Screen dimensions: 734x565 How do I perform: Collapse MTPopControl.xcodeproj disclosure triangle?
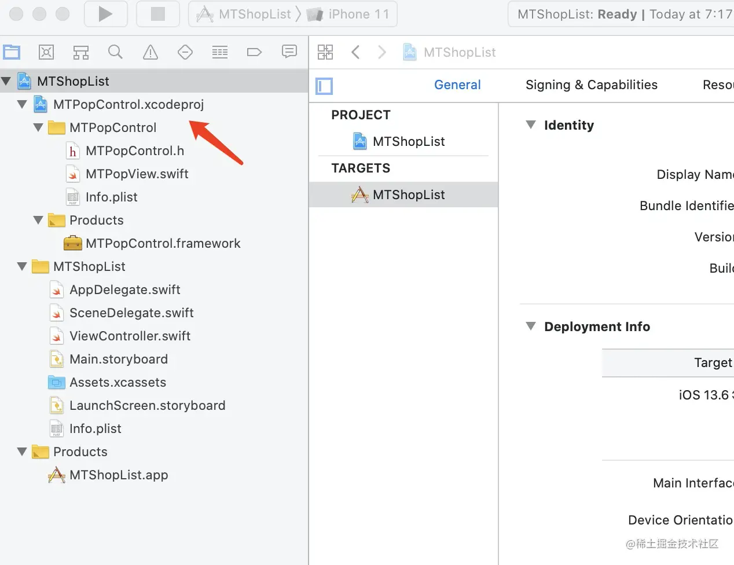click(22, 104)
